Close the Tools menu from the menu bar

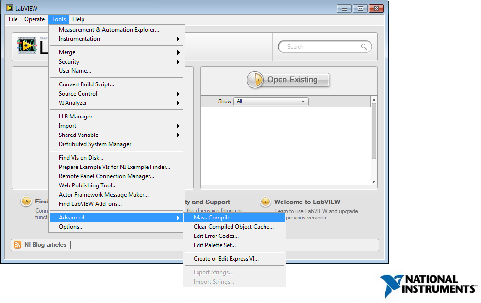pos(59,19)
